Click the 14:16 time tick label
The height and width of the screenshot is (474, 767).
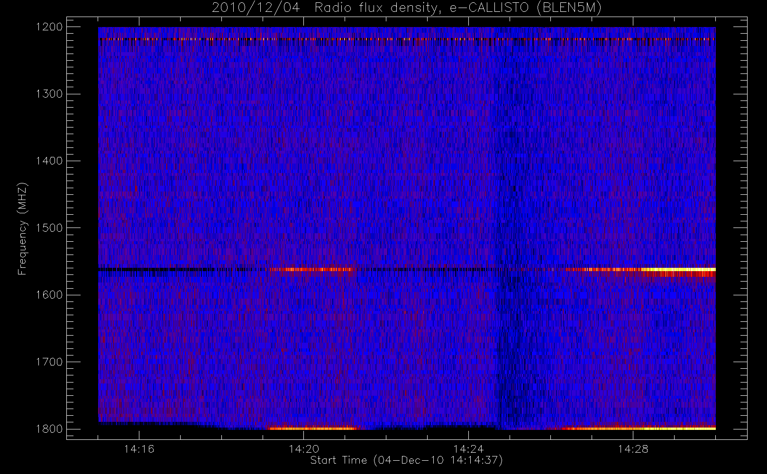(x=139, y=449)
